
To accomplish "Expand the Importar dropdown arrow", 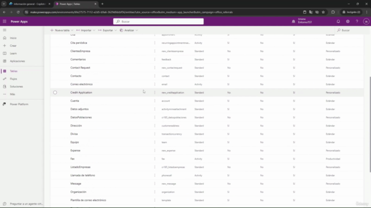I will coord(94,30).
